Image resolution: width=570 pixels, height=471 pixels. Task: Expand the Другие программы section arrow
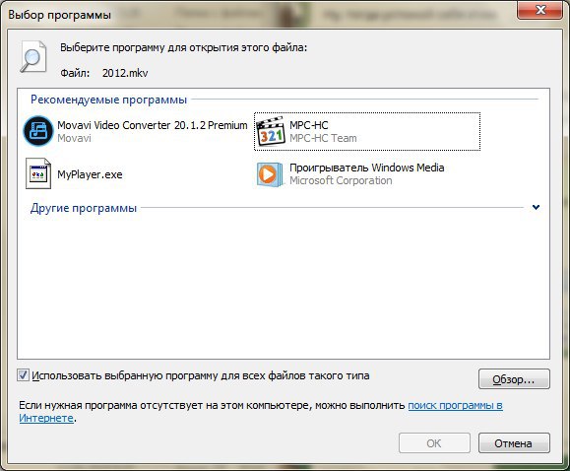coord(536,208)
